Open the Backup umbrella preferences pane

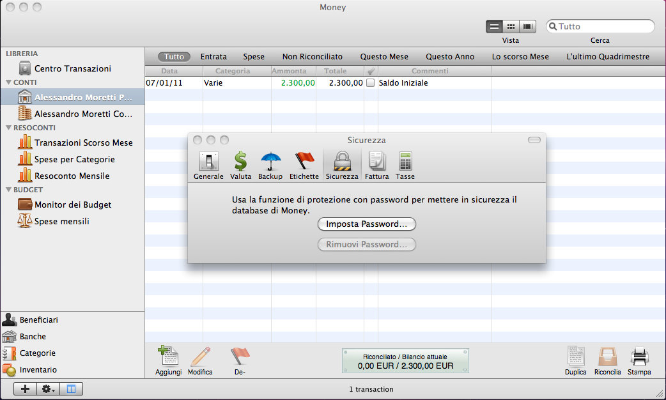pyautogui.click(x=270, y=165)
